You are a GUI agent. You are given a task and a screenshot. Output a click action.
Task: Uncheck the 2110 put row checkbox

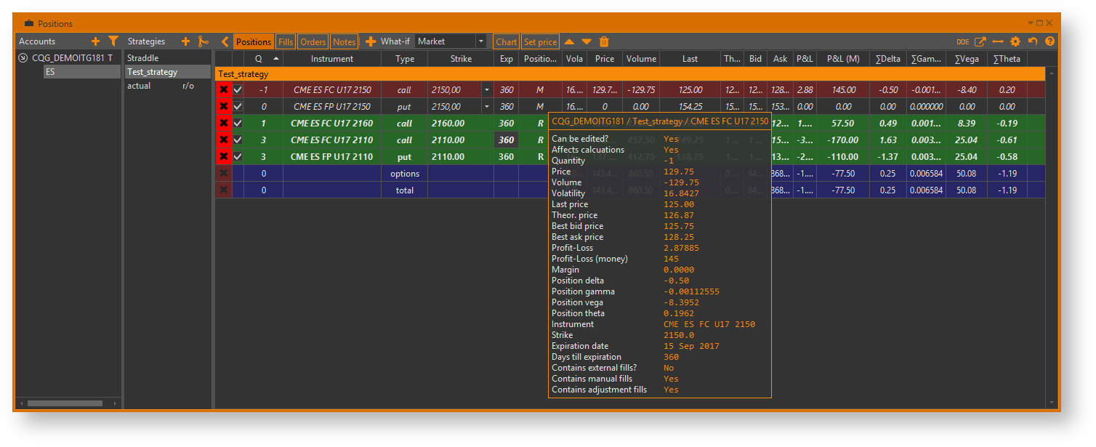click(238, 156)
